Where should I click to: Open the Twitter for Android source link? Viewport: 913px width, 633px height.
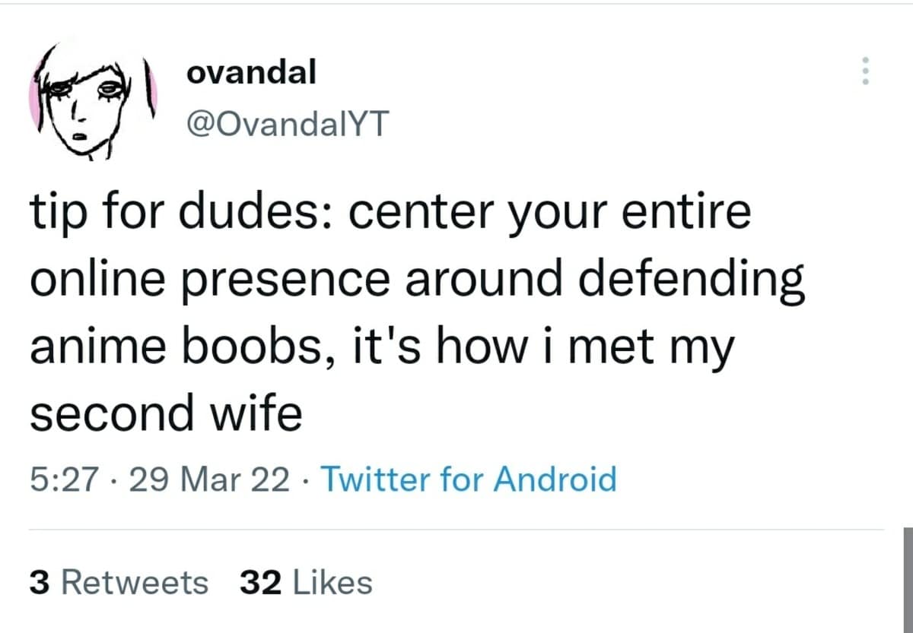(469, 479)
